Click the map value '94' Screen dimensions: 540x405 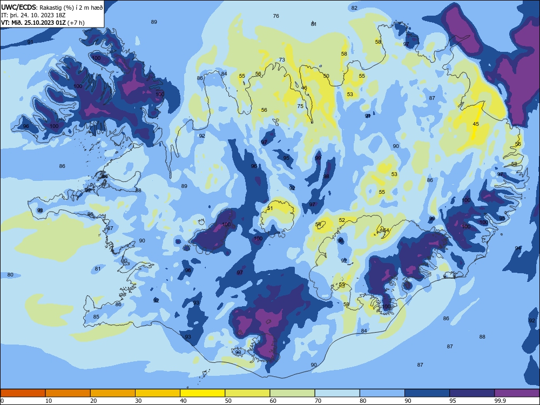click(x=518, y=248)
